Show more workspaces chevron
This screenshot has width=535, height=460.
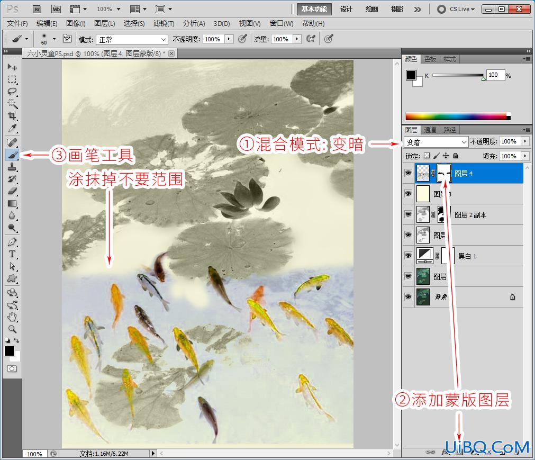point(418,9)
